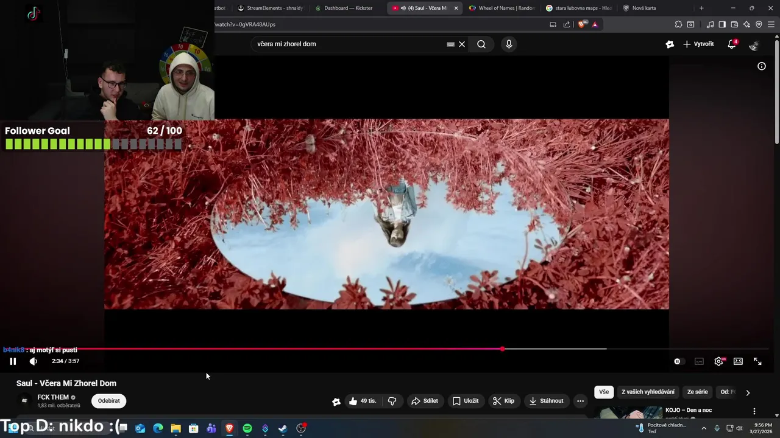Open Brave main hamburger menu

coord(771,24)
